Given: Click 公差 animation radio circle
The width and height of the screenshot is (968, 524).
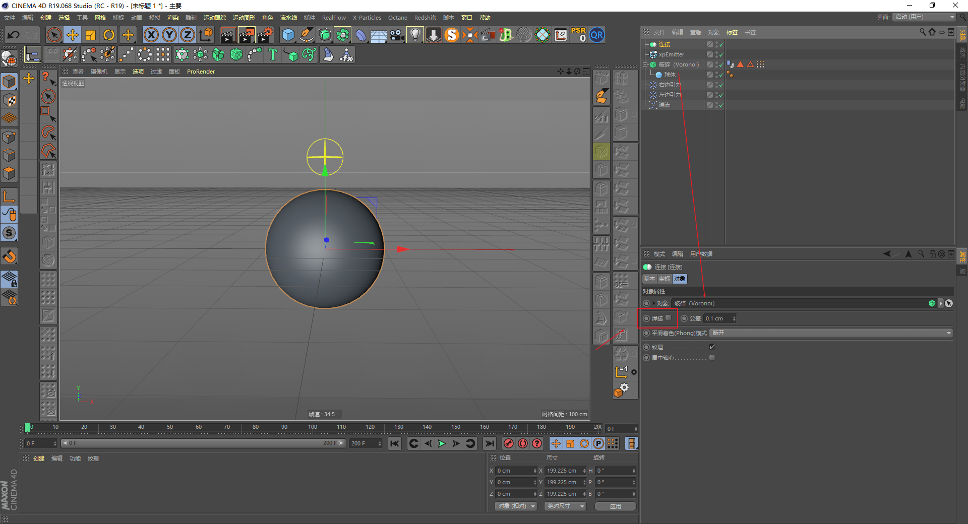Looking at the screenshot, I should [684, 318].
